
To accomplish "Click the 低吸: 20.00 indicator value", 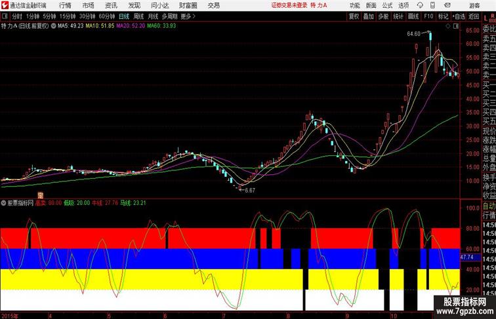I will (77, 203).
